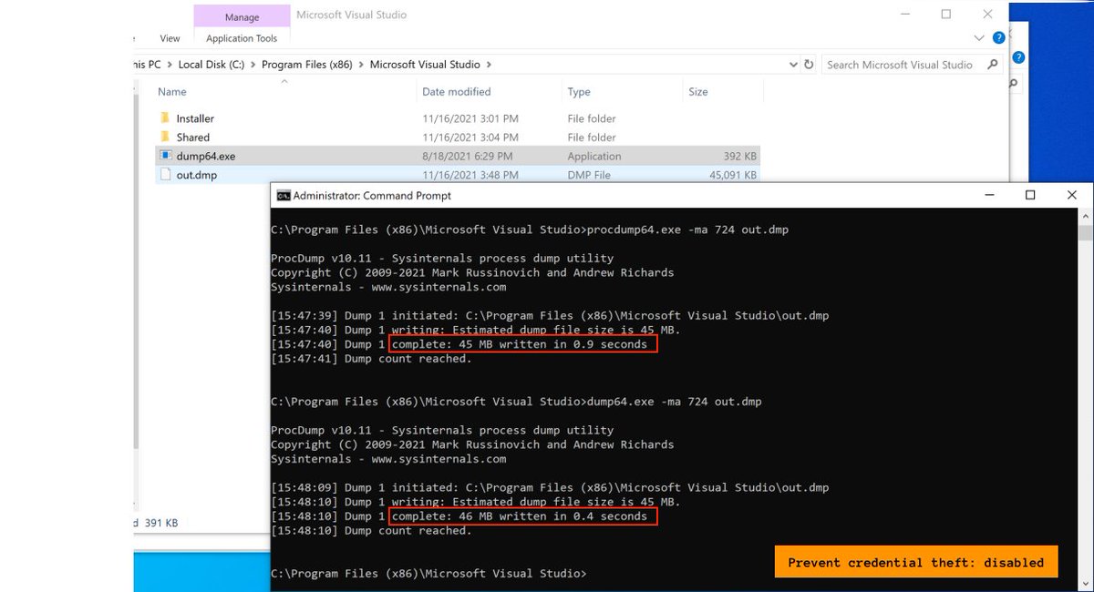
Task: Select the Shared folder name
Action: pyautogui.click(x=193, y=138)
